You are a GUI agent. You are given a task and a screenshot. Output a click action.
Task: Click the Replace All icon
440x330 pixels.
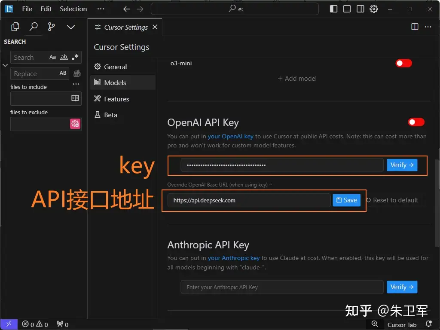coord(77,73)
